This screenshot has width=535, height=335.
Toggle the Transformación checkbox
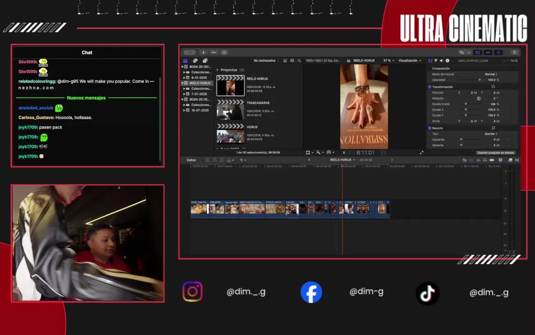click(430, 87)
